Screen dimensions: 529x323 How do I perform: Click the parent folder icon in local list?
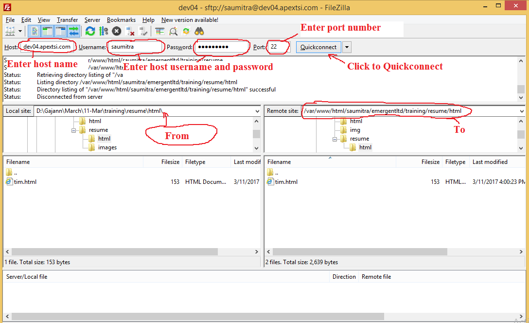(9, 173)
